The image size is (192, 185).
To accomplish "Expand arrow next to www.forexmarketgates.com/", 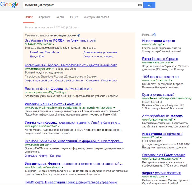I will pyautogui.click(x=181, y=159).
